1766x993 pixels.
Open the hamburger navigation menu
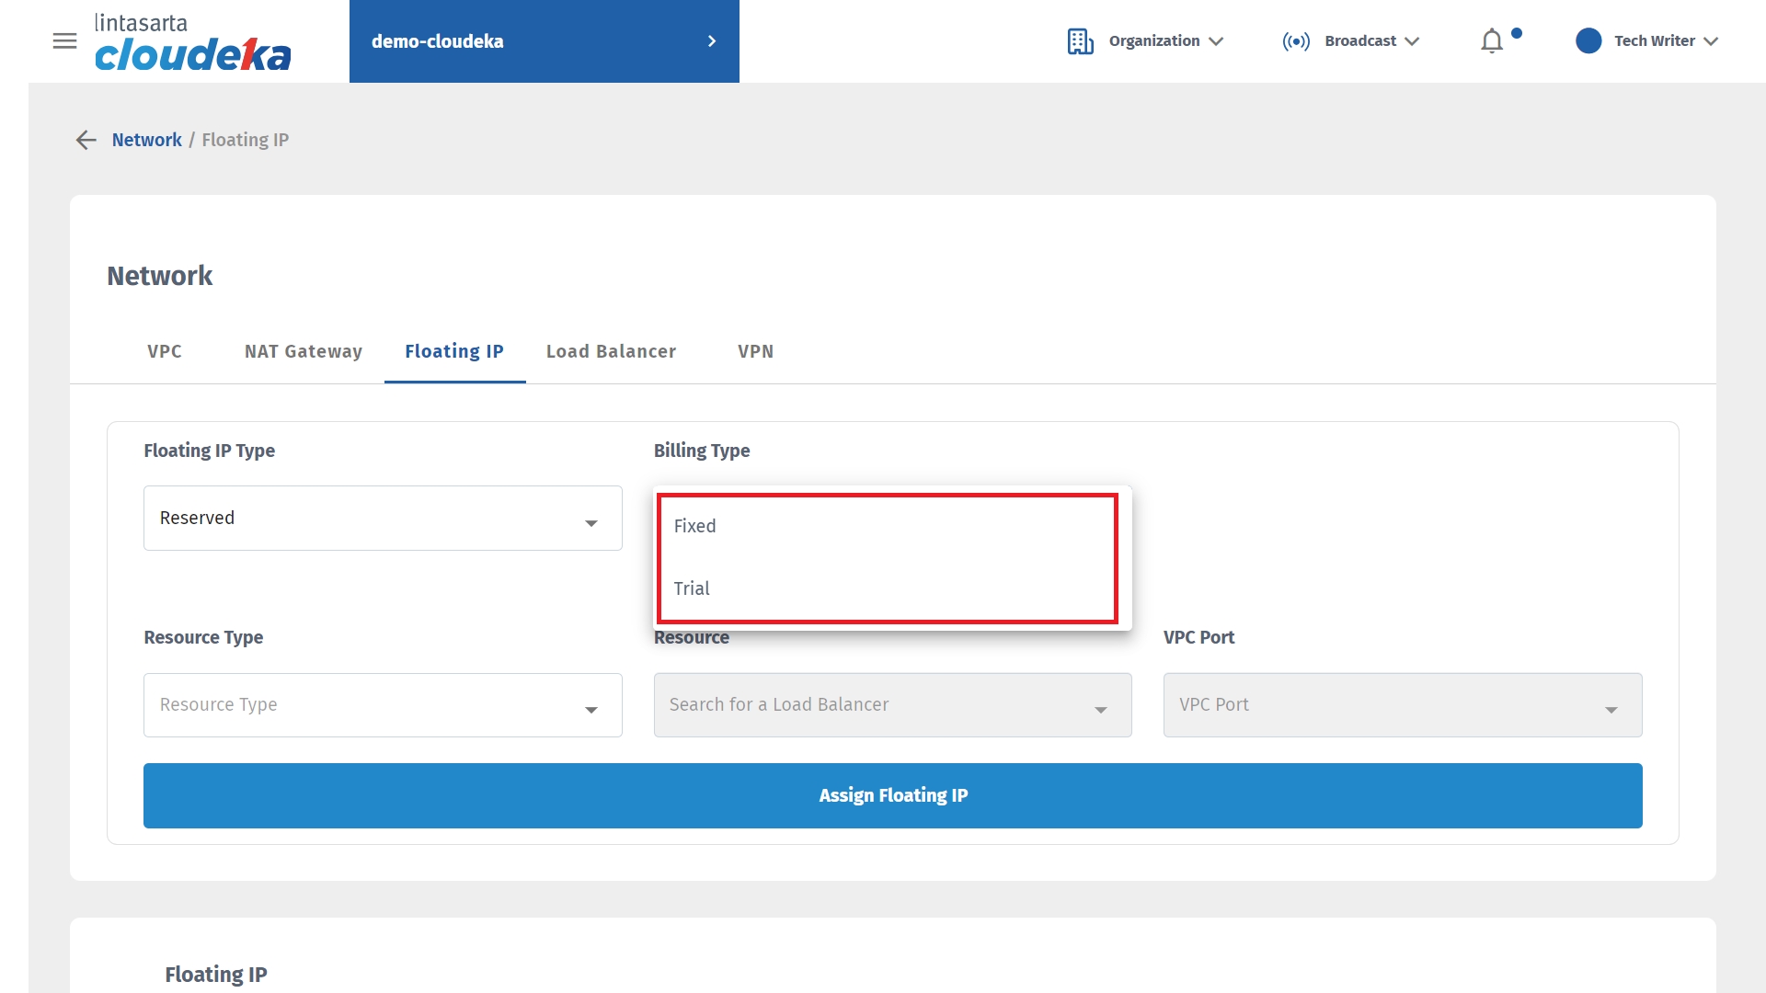(x=64, y=41)
